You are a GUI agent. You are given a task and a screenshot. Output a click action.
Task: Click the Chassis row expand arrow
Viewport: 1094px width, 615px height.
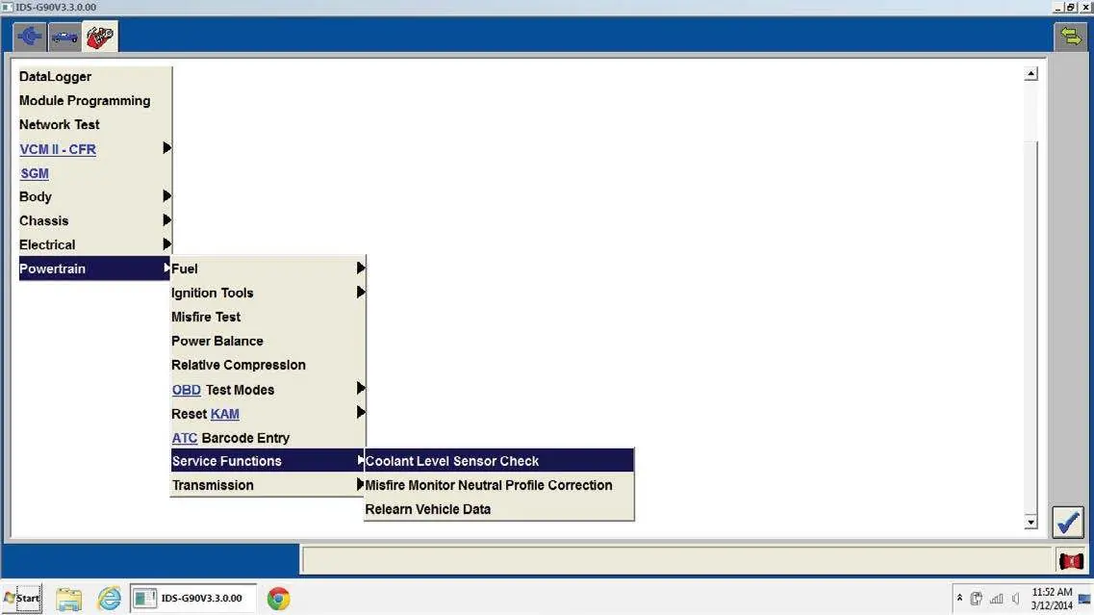click(x=166, y=219)
